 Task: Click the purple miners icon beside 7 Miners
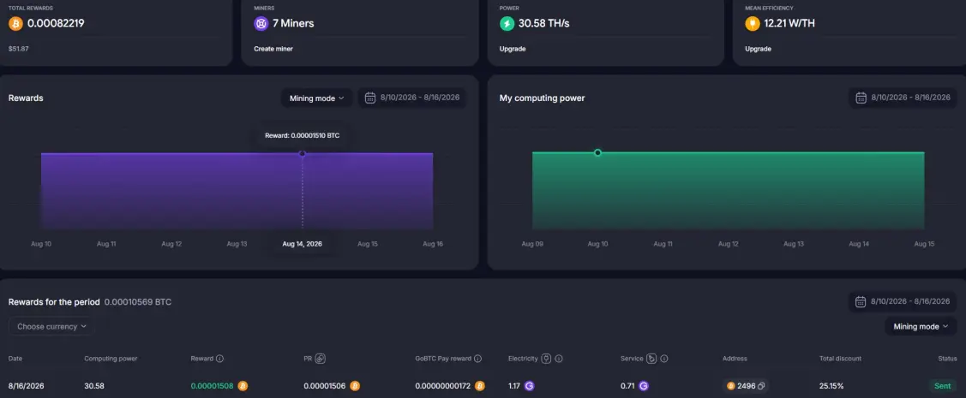(261, 23)
